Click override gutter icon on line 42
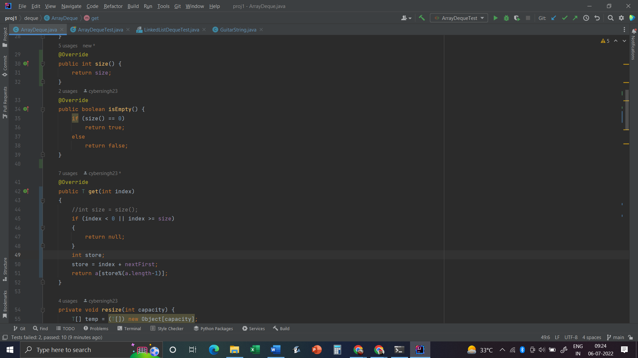This screenshot has height=358, width=638. [x=26, y=191]
